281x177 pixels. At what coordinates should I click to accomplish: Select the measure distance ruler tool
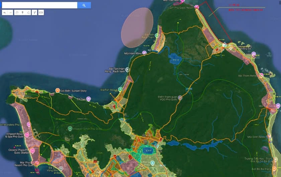[41, 13]
